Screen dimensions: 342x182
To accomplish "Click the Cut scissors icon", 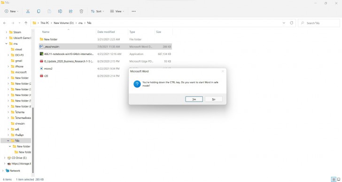I will [x=28, y=11].
